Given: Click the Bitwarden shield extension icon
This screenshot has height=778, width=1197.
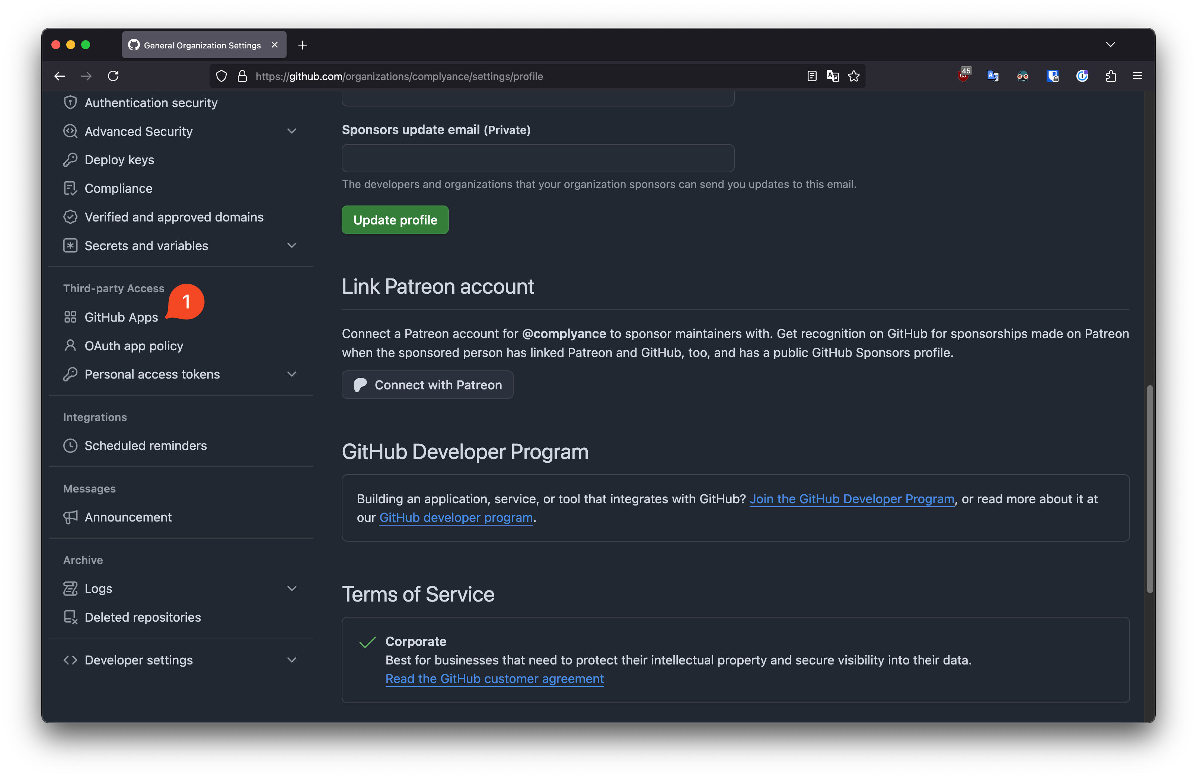Looking at the screenshot, I should click(1053, 76).
